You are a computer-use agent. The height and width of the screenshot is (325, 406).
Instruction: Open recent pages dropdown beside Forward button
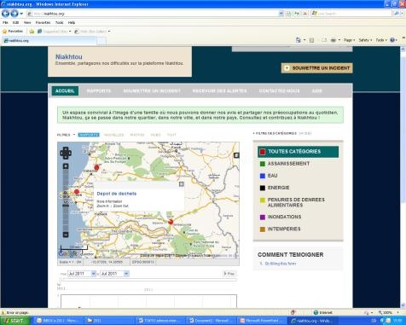21,14
